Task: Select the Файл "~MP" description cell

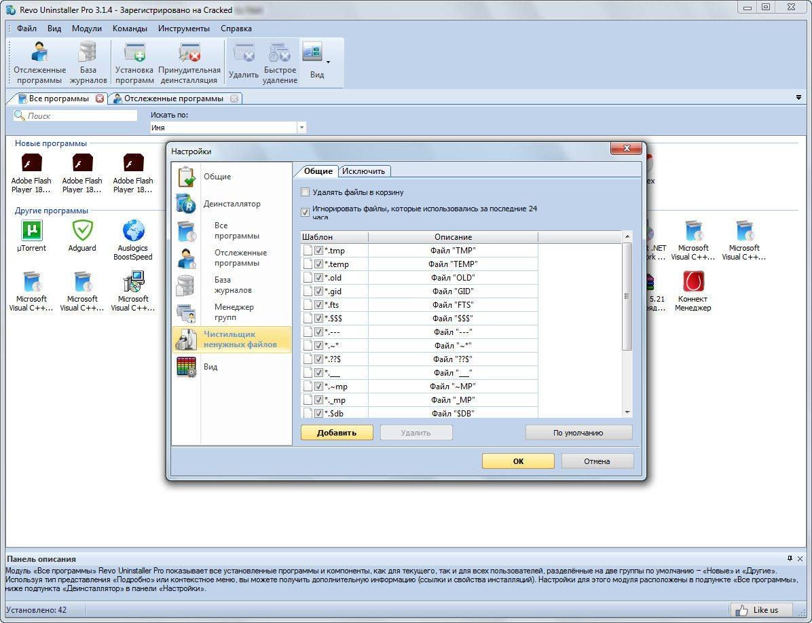Action: pyautogui.click(x=453, y=386)
